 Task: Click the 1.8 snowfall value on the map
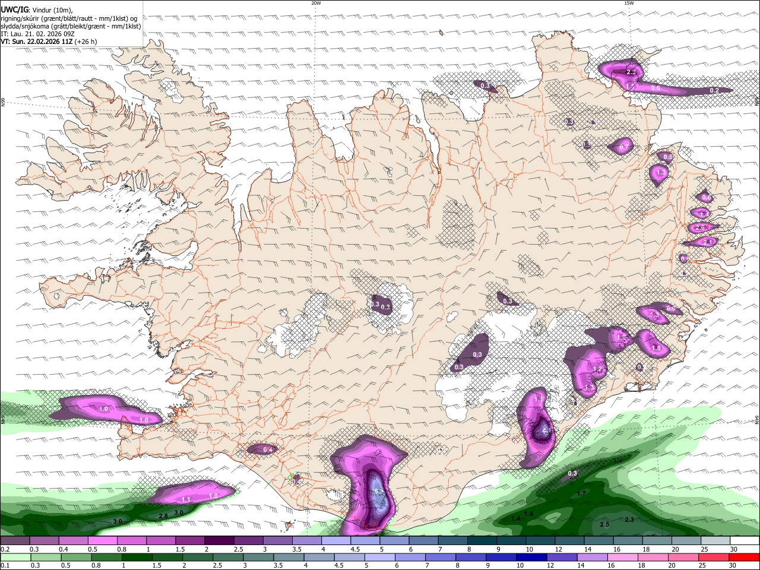(656, 348)
